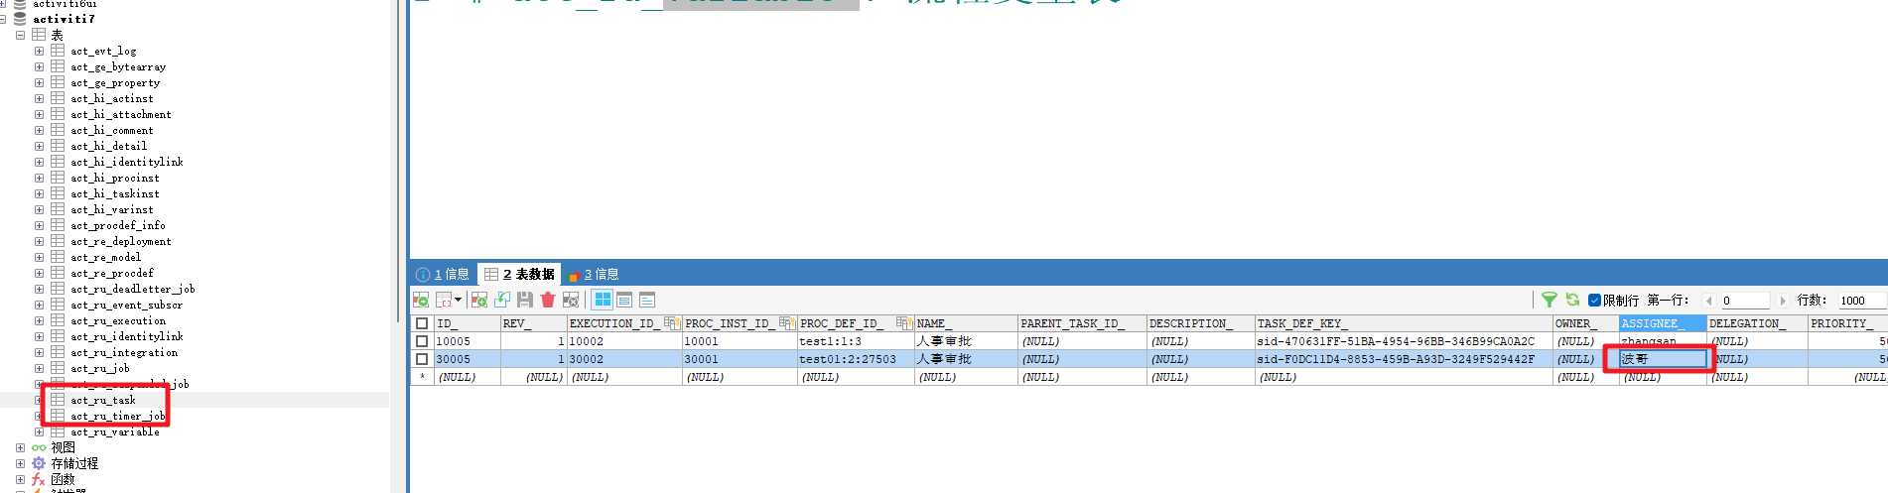Open the 1 信息 tab

(x=443, y=274)
